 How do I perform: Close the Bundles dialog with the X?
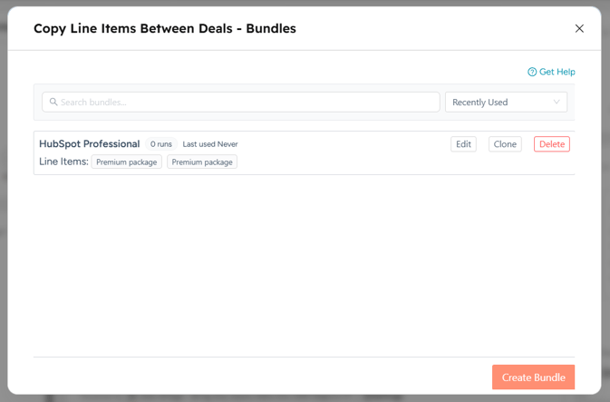[x=579, y=28]
